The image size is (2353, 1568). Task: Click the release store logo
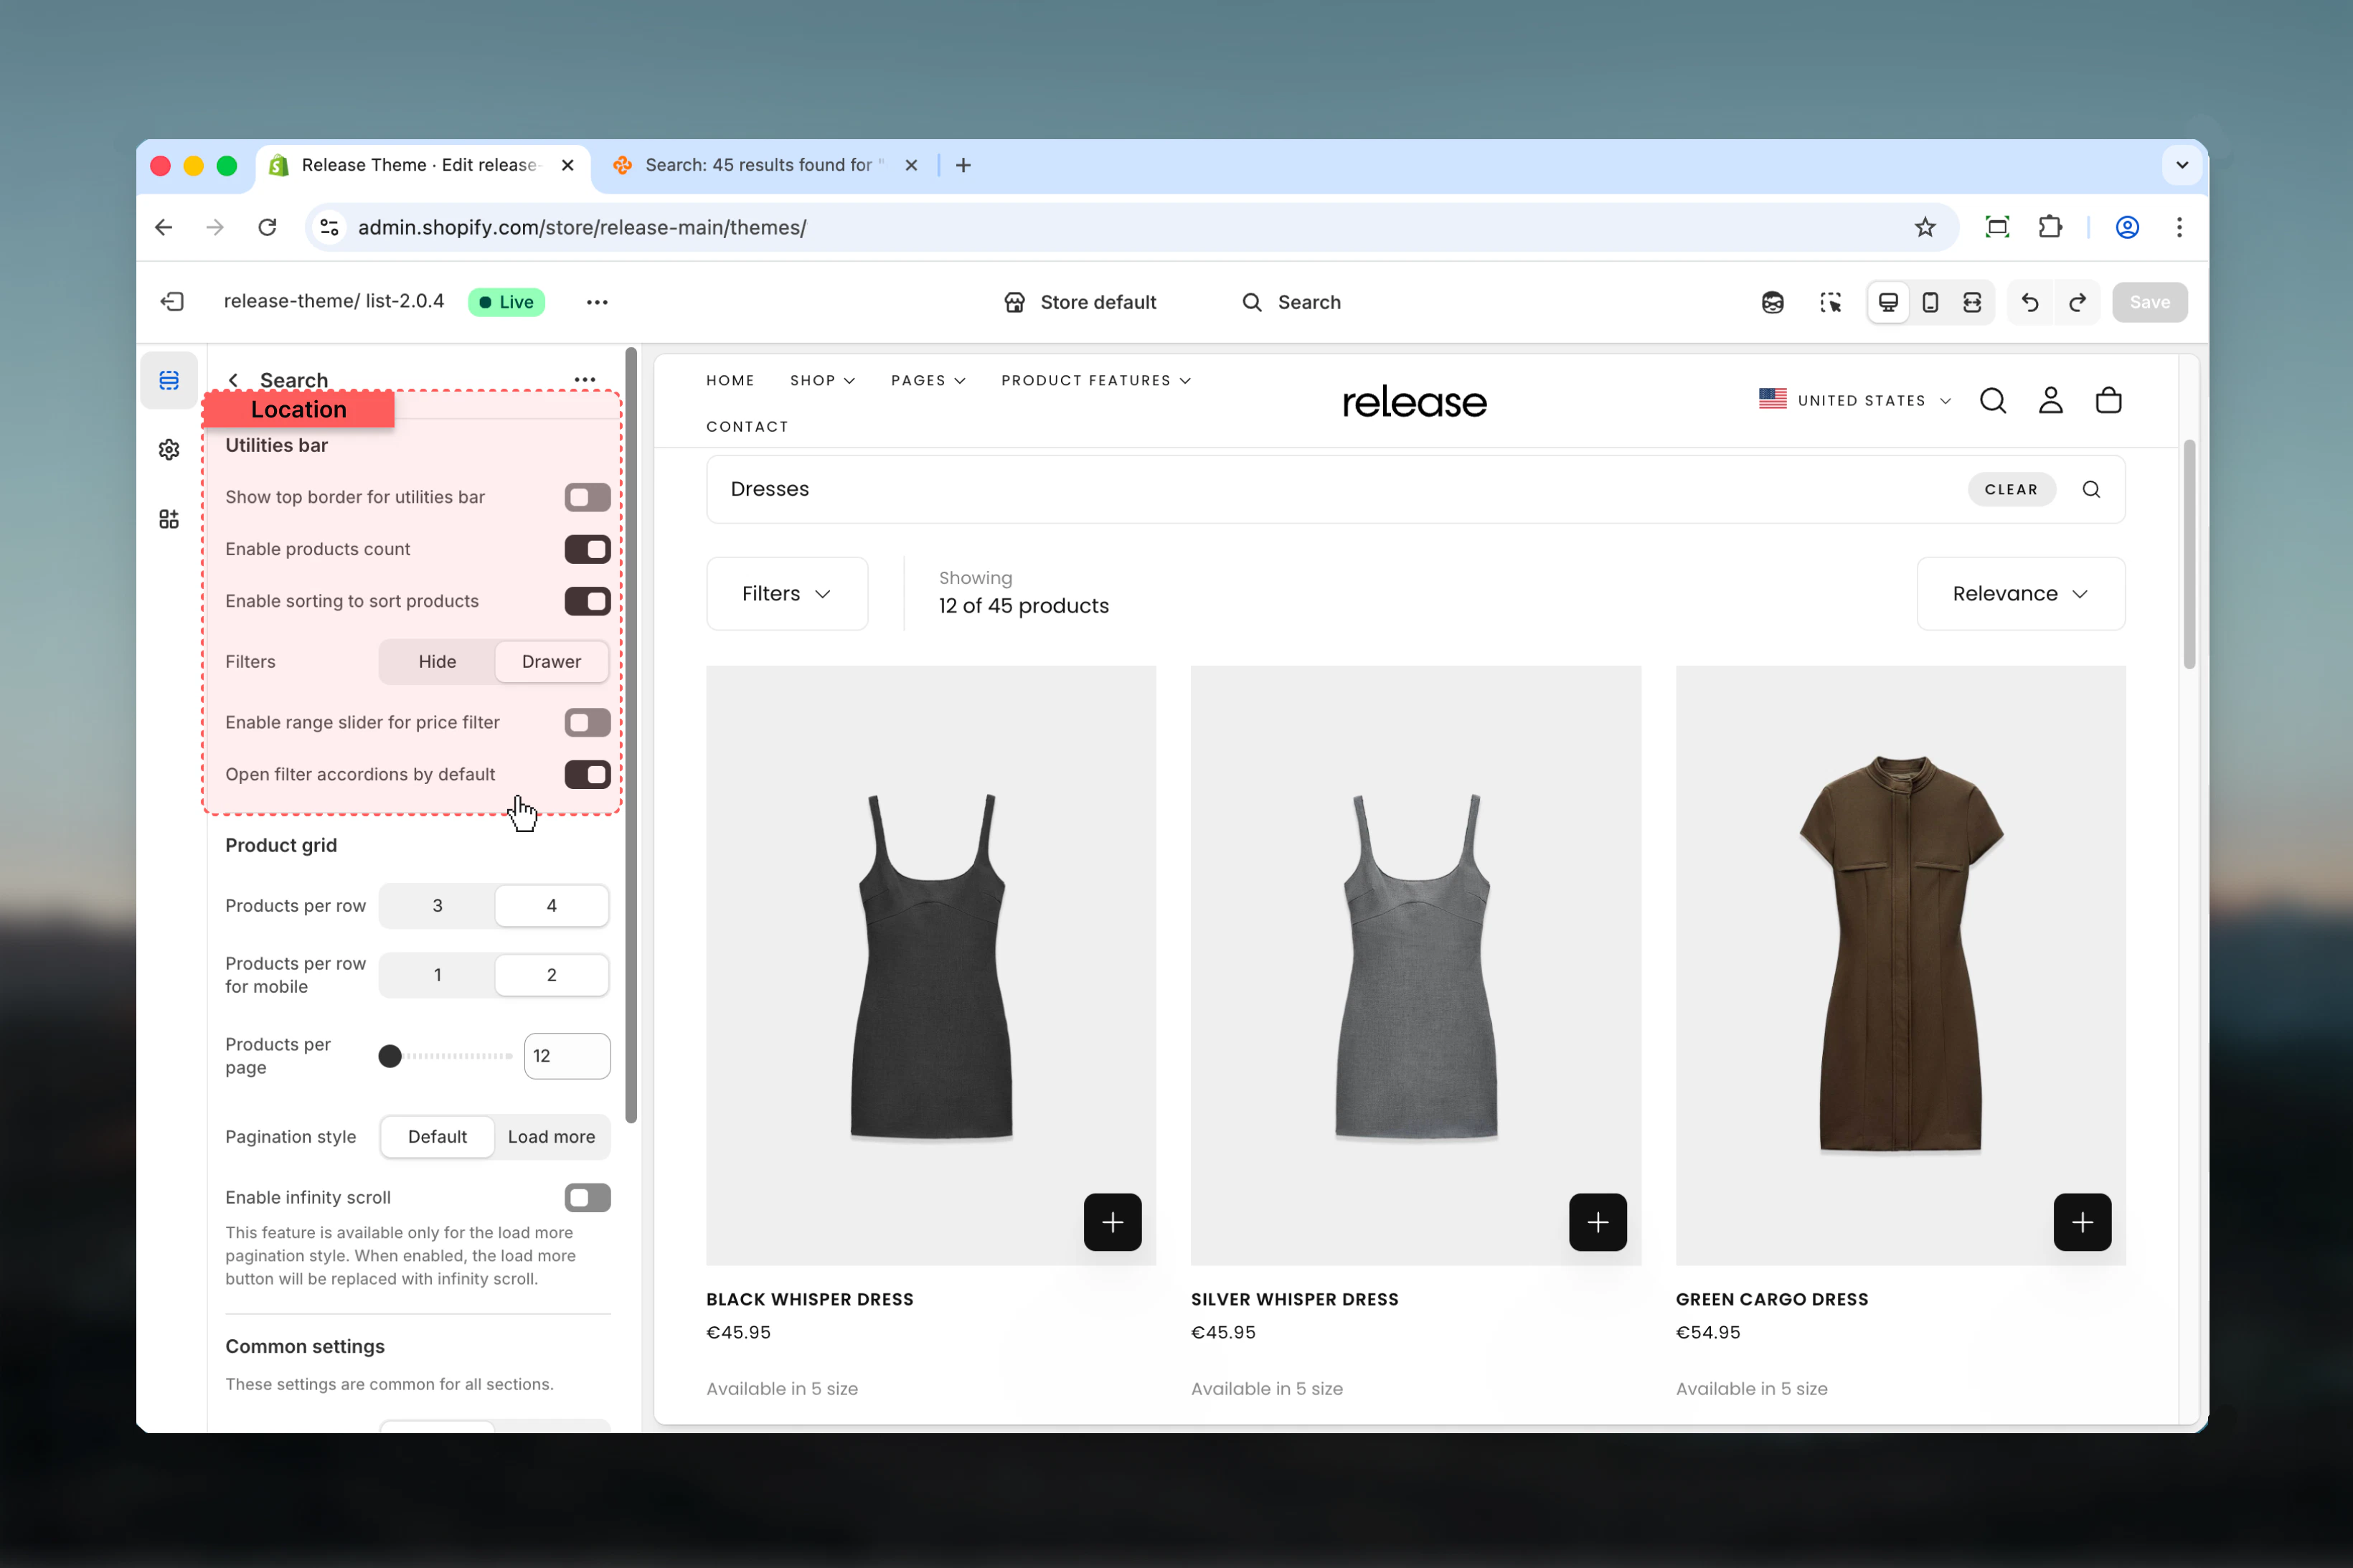1414,402
